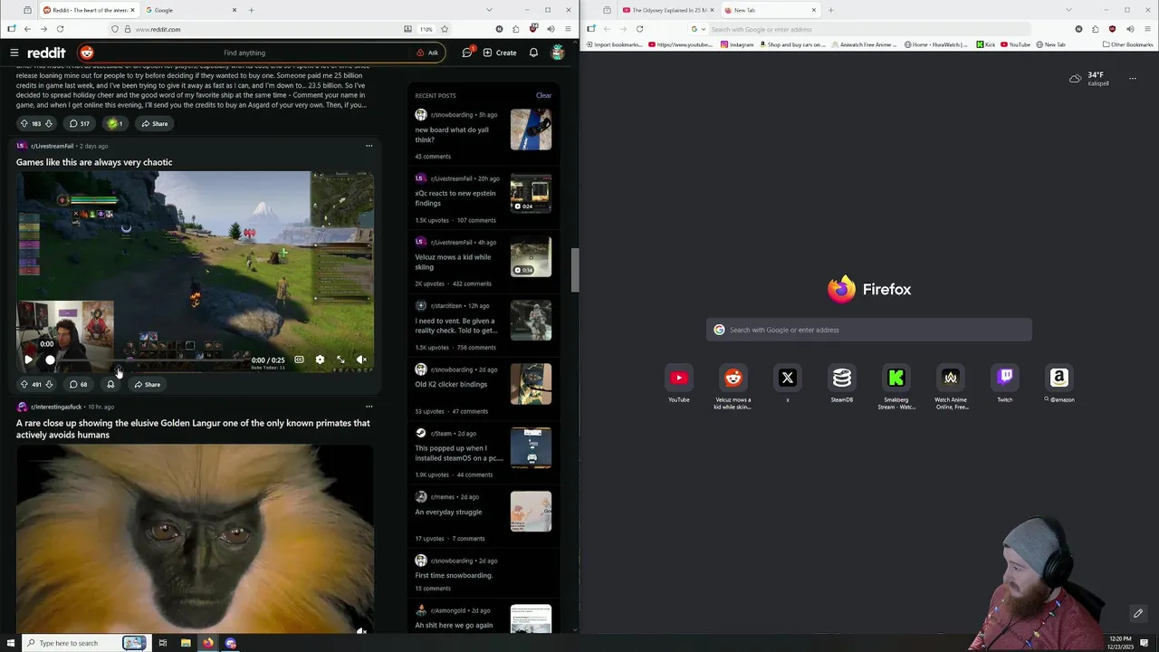Switch to The Odyssey Explained tab
Viewport: 1159px width, 652px height.
point(668,10)
